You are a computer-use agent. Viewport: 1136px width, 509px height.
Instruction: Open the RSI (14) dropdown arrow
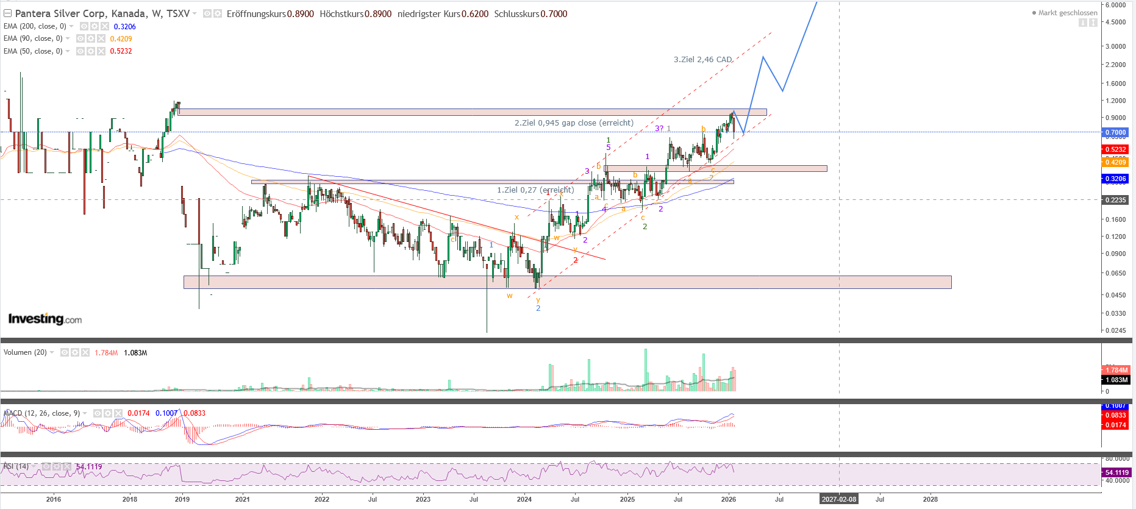(34, 466)
